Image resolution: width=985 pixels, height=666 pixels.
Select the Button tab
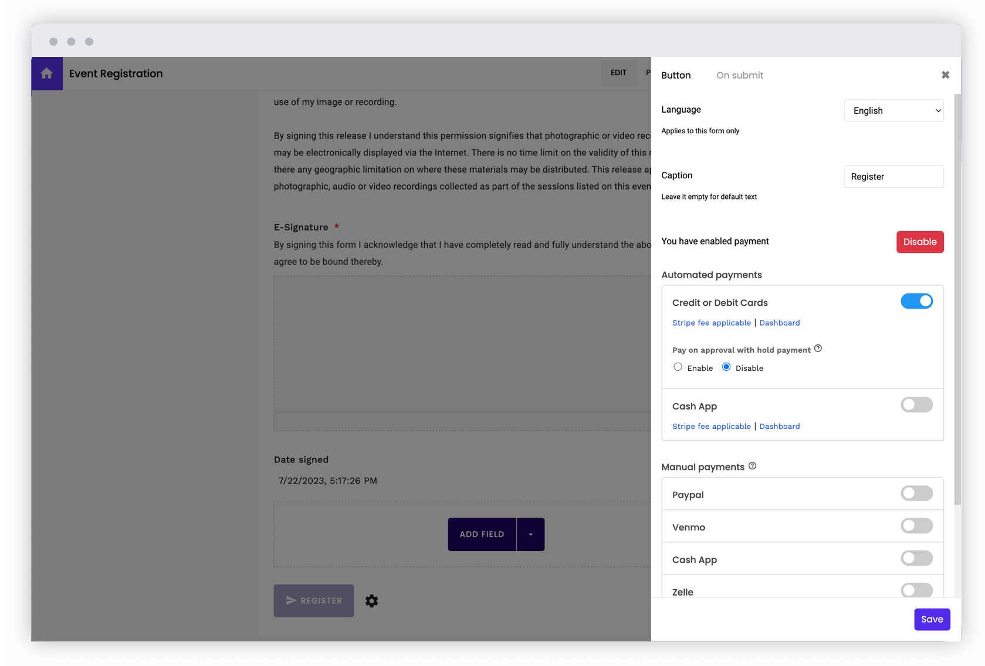pyautogui.click(x=676, y=75)
